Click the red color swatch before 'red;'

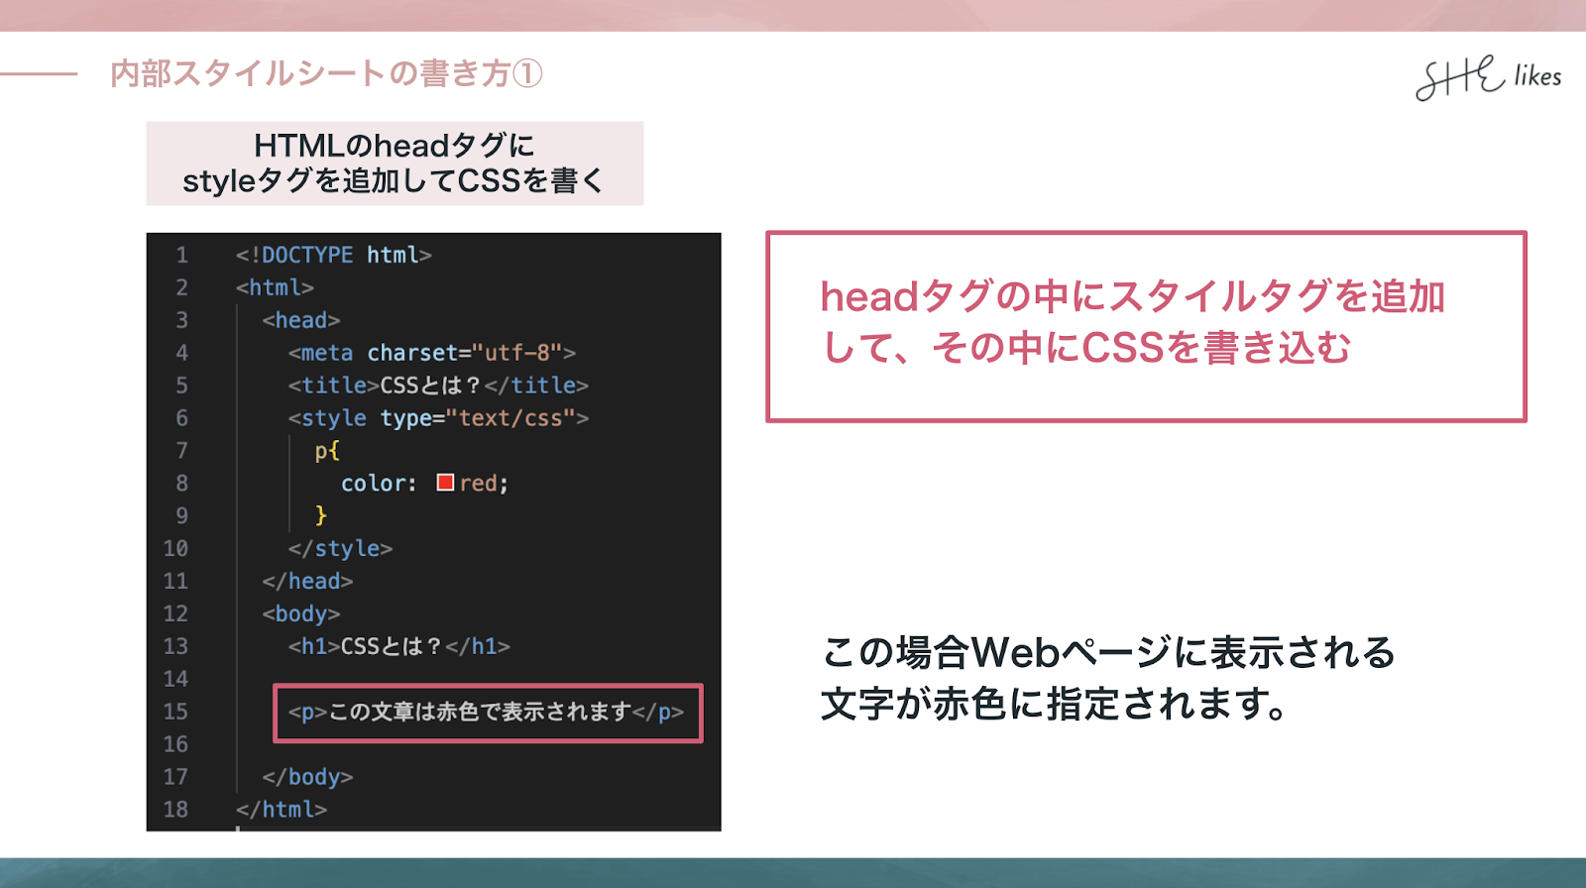445,483
